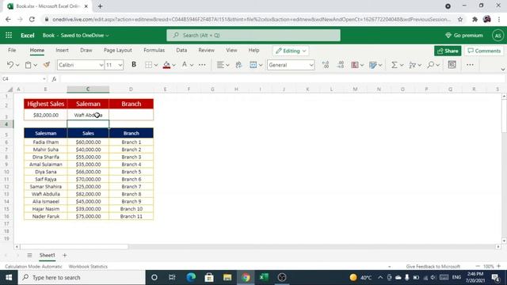Switch to the Formulas tab
Screen dimensions: 507x285
click(x=154, y=50)
